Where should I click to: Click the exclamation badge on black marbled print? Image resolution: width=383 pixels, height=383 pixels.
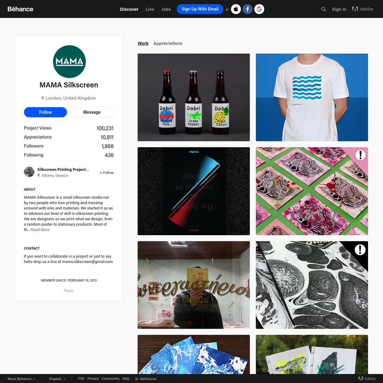360,250
